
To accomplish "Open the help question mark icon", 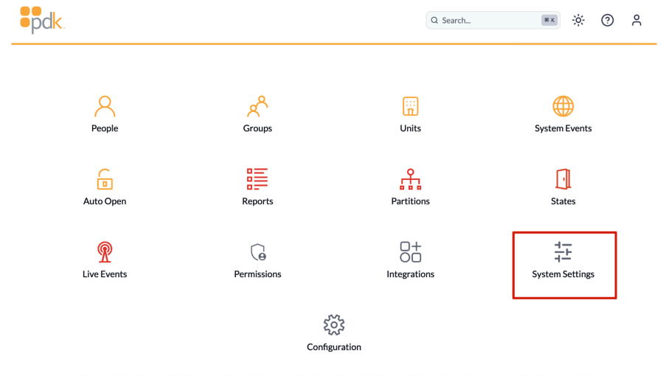I will 608,21.
